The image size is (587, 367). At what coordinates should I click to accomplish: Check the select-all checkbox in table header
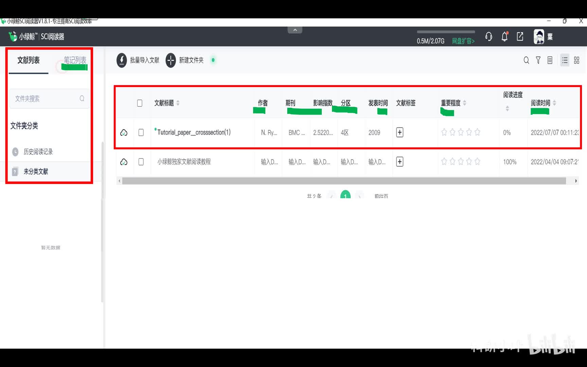click(x=140, y=103)
